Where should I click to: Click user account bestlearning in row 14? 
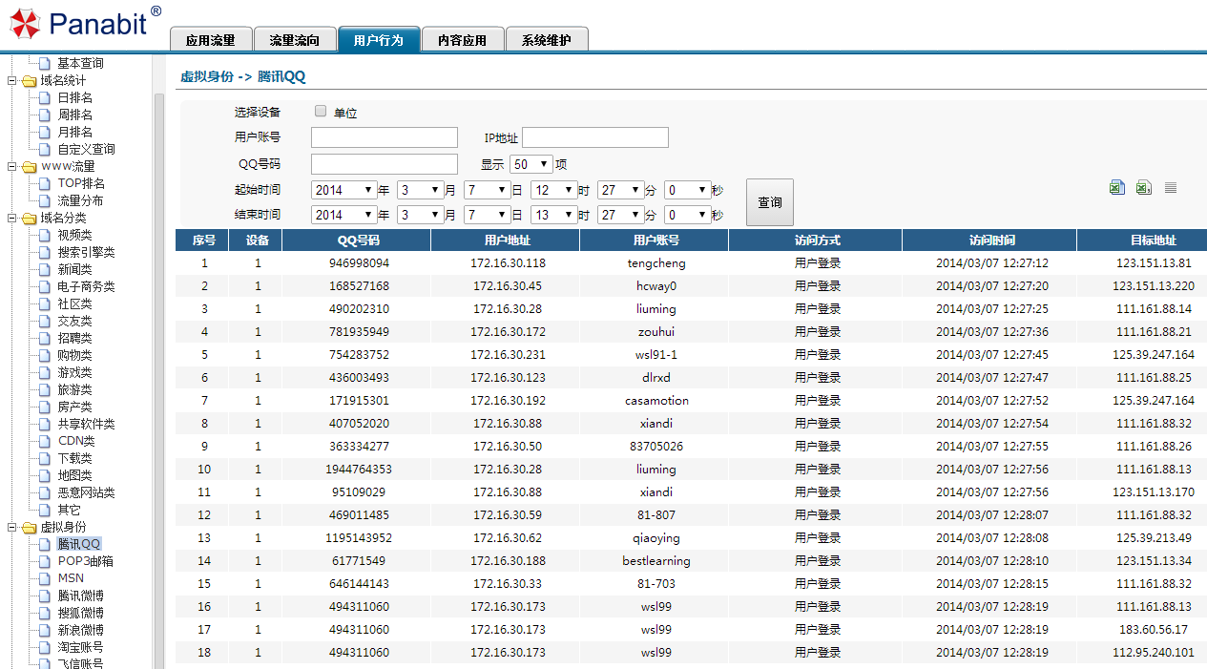click(x=656, y=561)
